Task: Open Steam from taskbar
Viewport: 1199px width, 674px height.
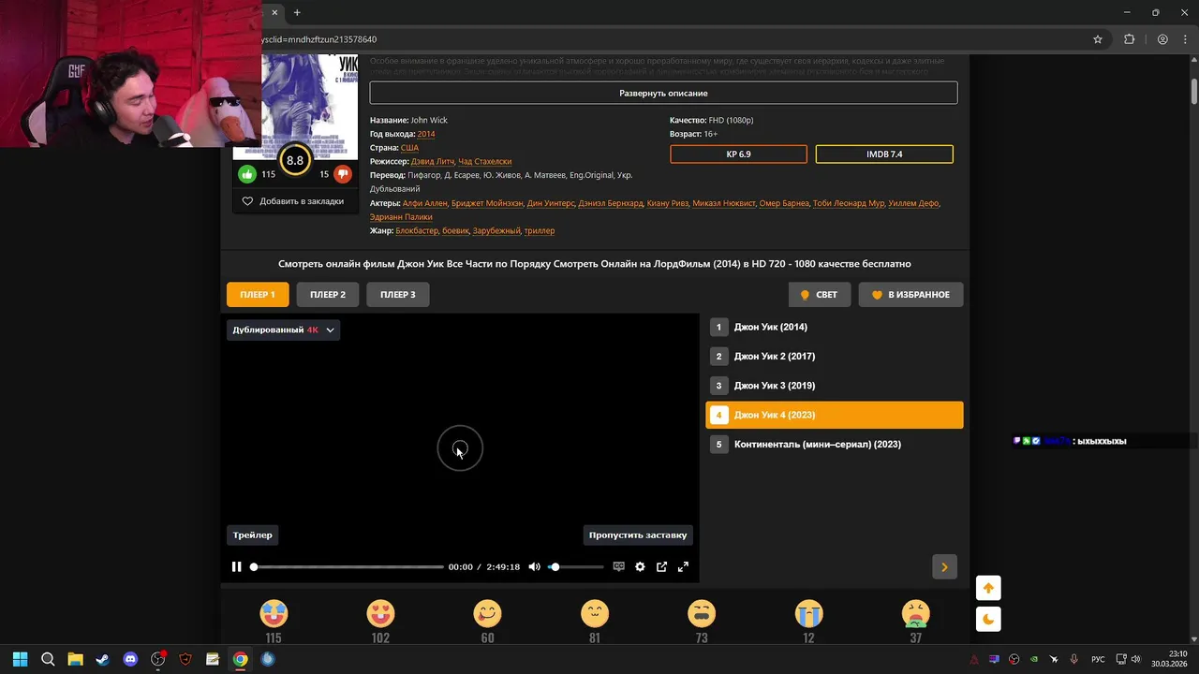Action: [x=103, y=659]
